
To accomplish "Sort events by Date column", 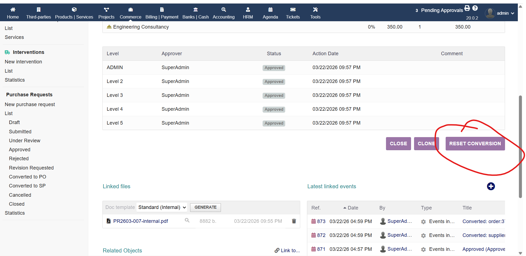I will click(353, 208).
